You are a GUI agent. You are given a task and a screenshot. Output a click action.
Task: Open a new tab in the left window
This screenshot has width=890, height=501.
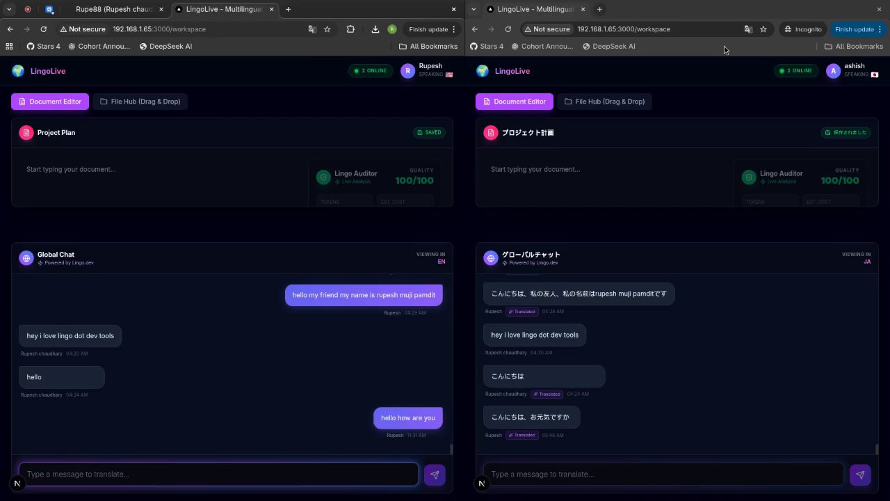[289, 9]
